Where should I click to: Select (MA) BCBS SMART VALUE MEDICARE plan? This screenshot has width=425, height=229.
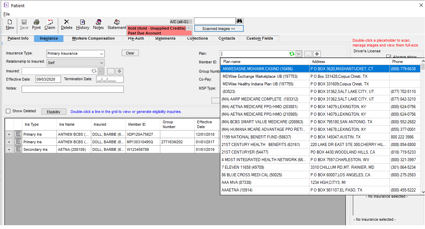(x=320, y=122)
